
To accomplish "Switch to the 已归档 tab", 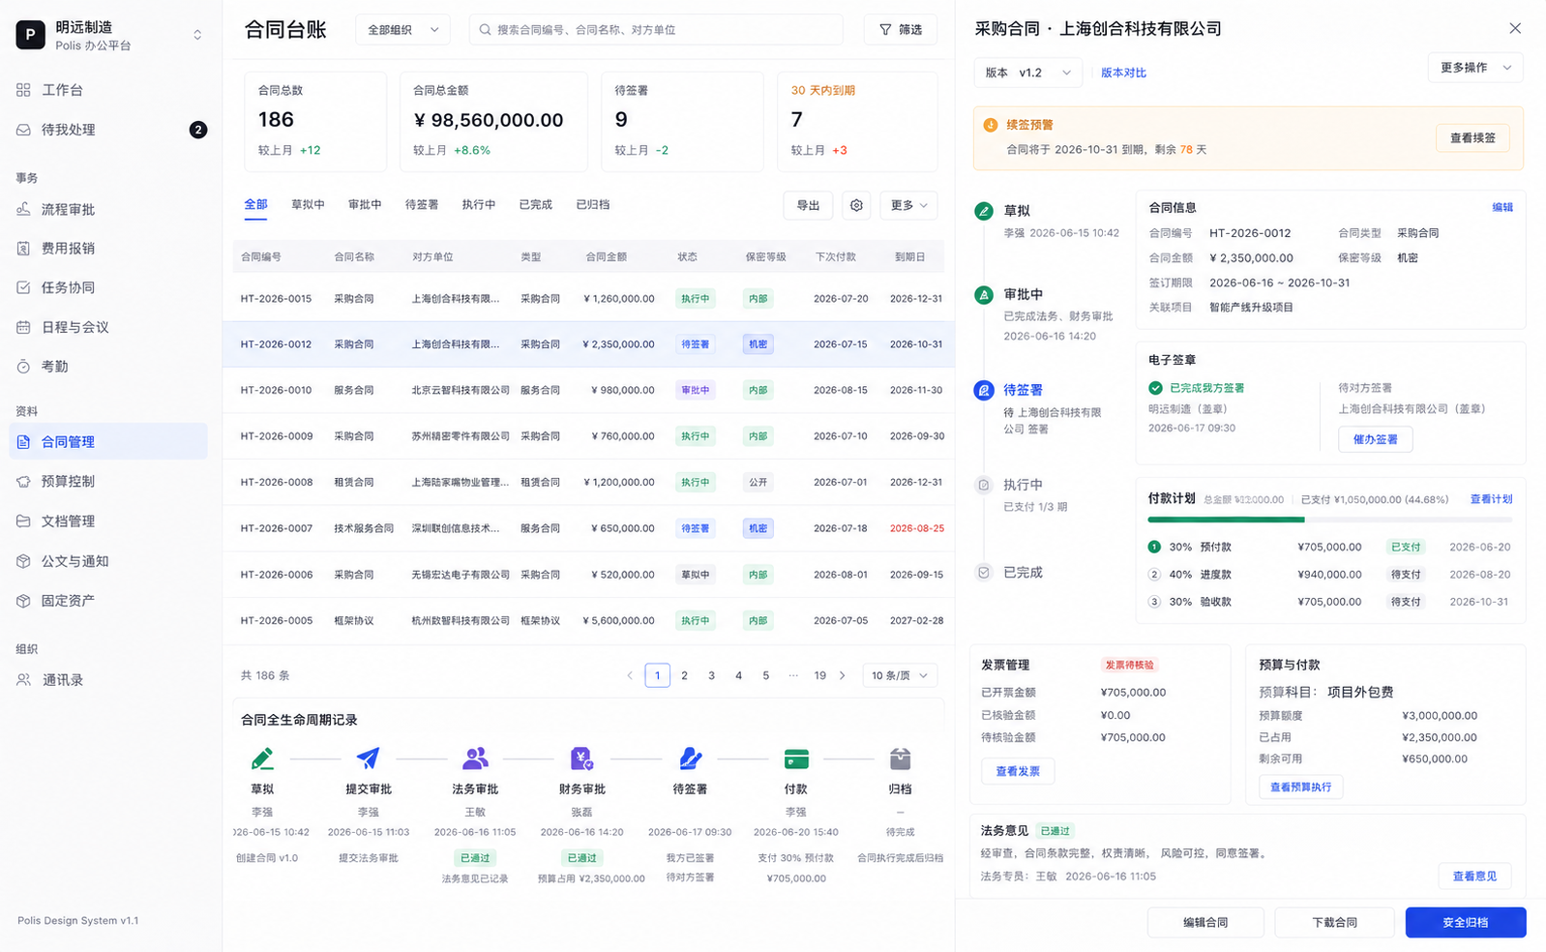I will click(593, 205).
